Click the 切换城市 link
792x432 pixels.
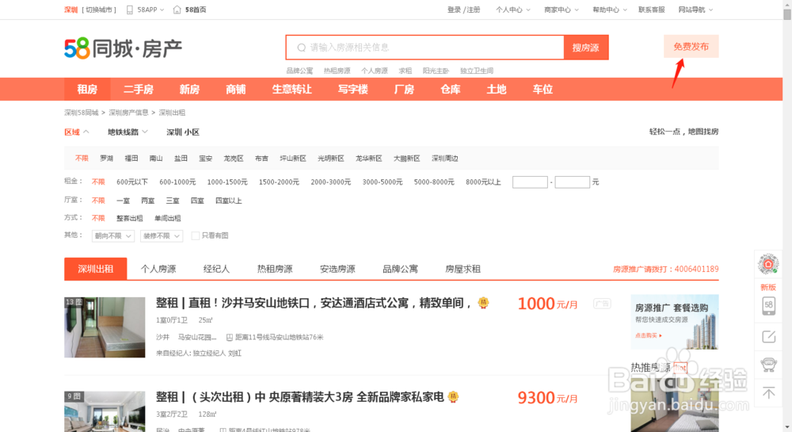click(99, 10)
